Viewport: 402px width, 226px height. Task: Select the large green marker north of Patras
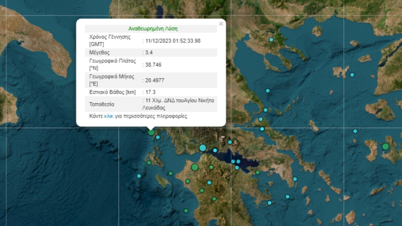tap(195, 167)
